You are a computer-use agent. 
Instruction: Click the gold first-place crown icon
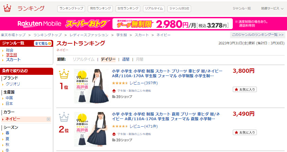click(64, 74)
